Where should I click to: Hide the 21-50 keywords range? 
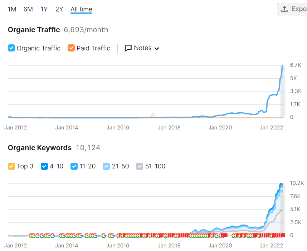[106, 166]
